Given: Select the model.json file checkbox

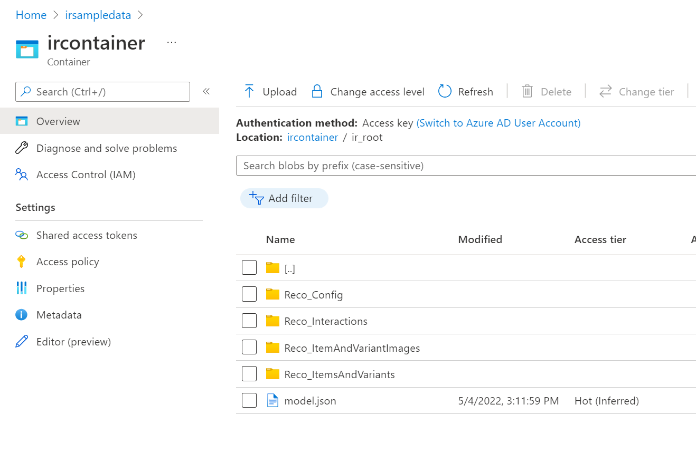Looking at the screenshot, I should tap(249, 401).
